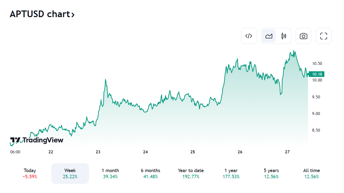Select the Week time range
The height and width of the screenshot is (193, 344).
pyautogui.click(x=70, y=173)
